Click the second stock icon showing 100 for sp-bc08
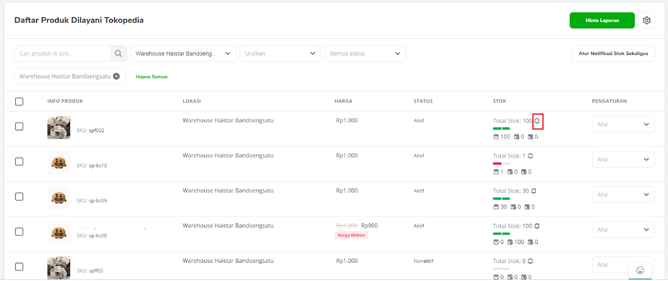Viewport: 668px width, 281px height. pyautogui.click(x=510, y=242)
